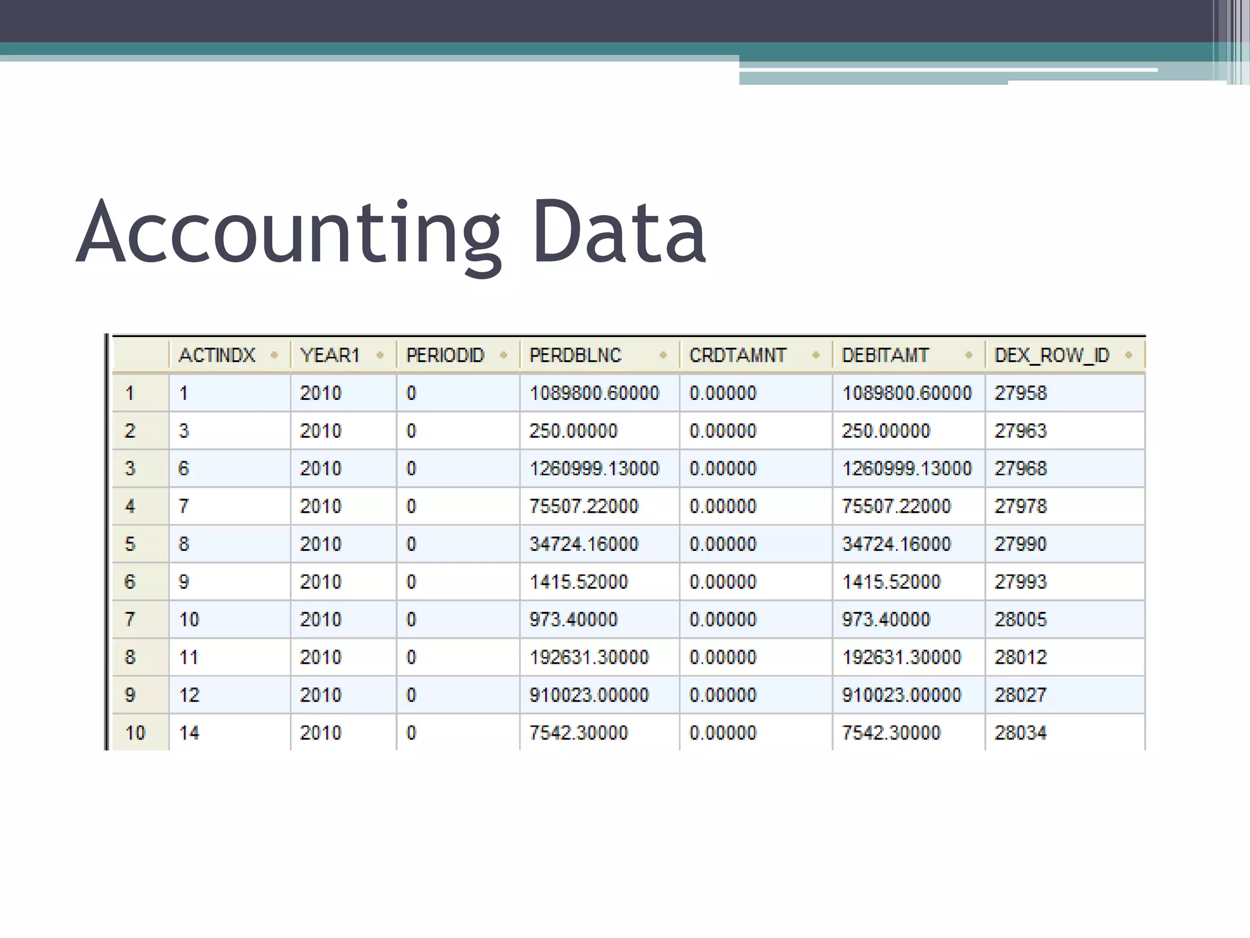Click DEX_ROW_ID cell 27990
The width and height of the screenshot is (1250, 938).
pyautogui.click(x=1065, y=544)
